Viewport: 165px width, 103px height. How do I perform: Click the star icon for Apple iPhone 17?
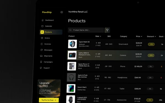click(96, 65)
